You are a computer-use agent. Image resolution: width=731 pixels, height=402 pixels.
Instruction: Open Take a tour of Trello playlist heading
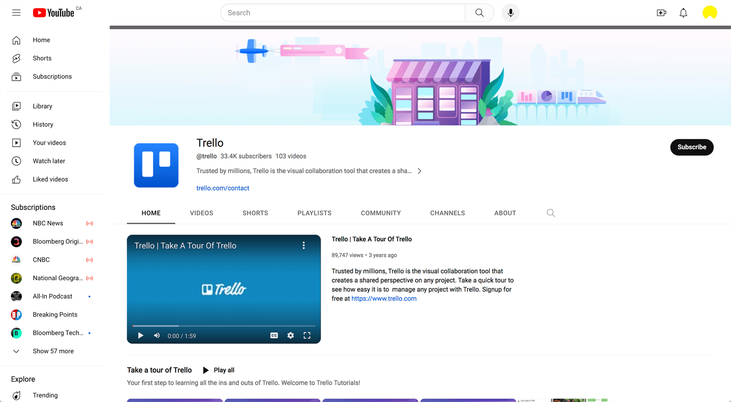159,370
